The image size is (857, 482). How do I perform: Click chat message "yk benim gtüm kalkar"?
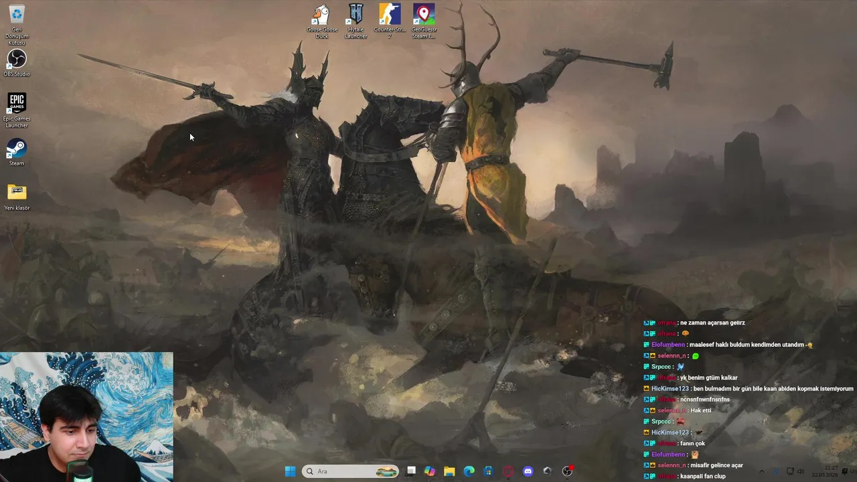click(x=708, y=378)
